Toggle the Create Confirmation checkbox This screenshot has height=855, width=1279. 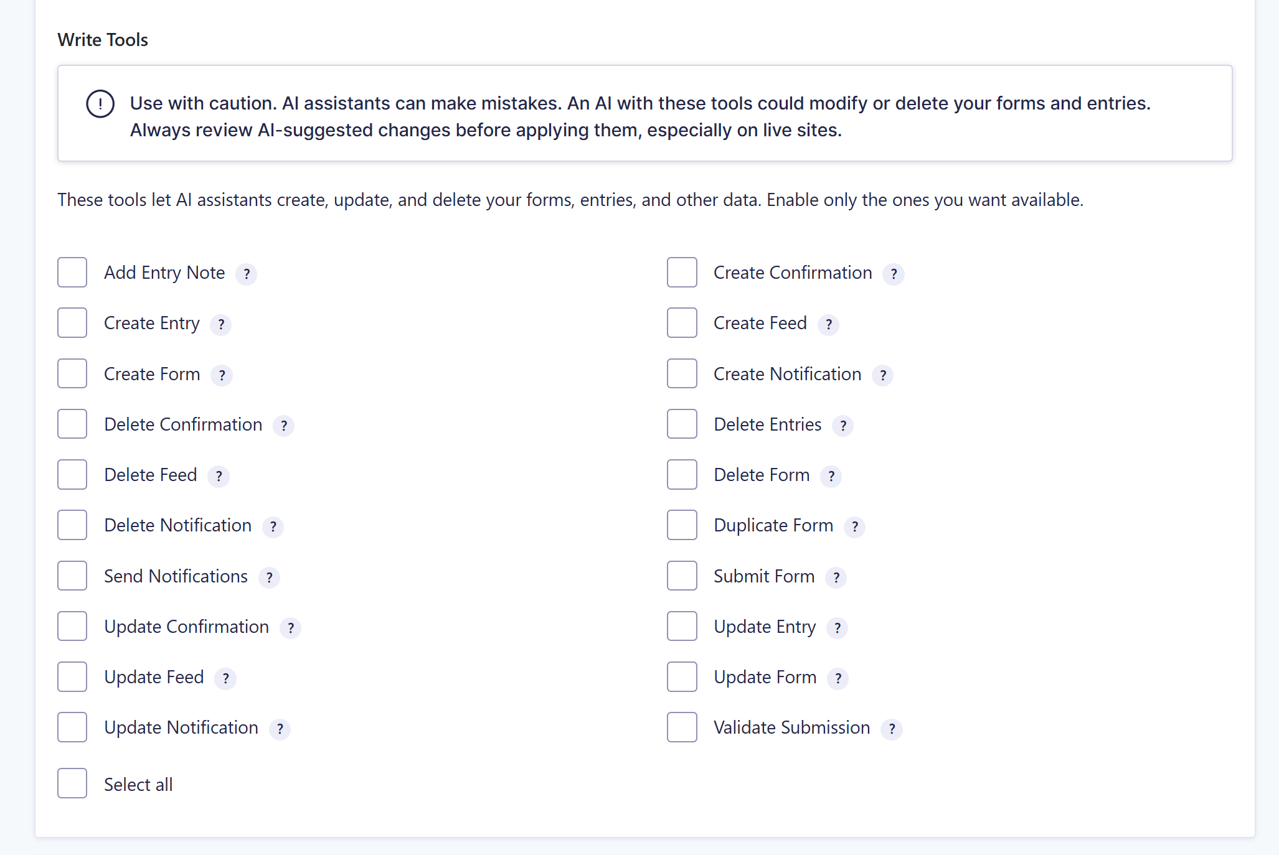pyautogui.click(x=682, y=273)
